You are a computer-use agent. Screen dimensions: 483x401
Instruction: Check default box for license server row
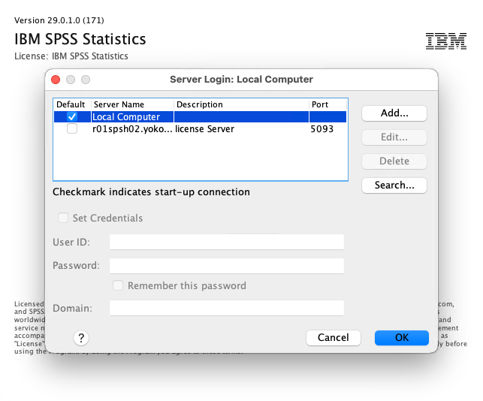click(x=72, y=129)
